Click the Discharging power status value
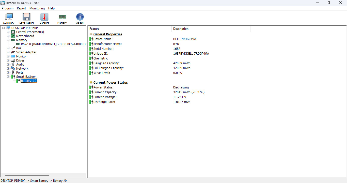 click(181, 87)
